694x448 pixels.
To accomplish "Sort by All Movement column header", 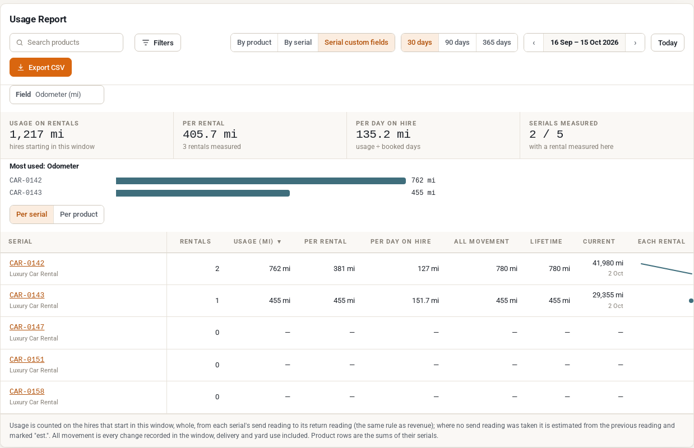I will click(x=482, y=242).
